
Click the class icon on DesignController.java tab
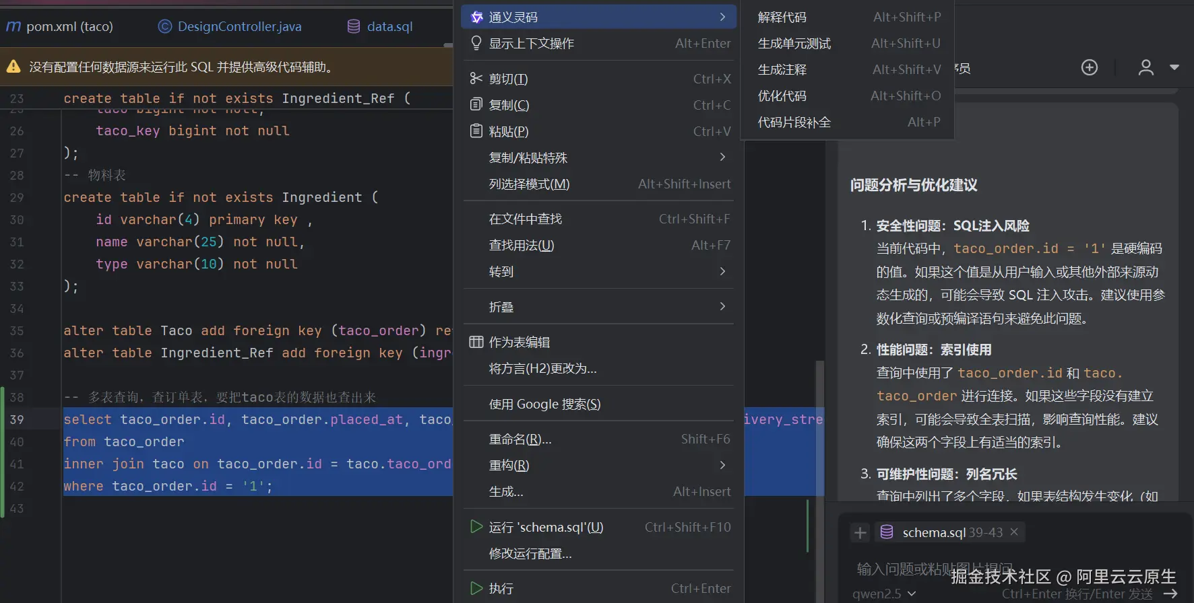(164, 26)
